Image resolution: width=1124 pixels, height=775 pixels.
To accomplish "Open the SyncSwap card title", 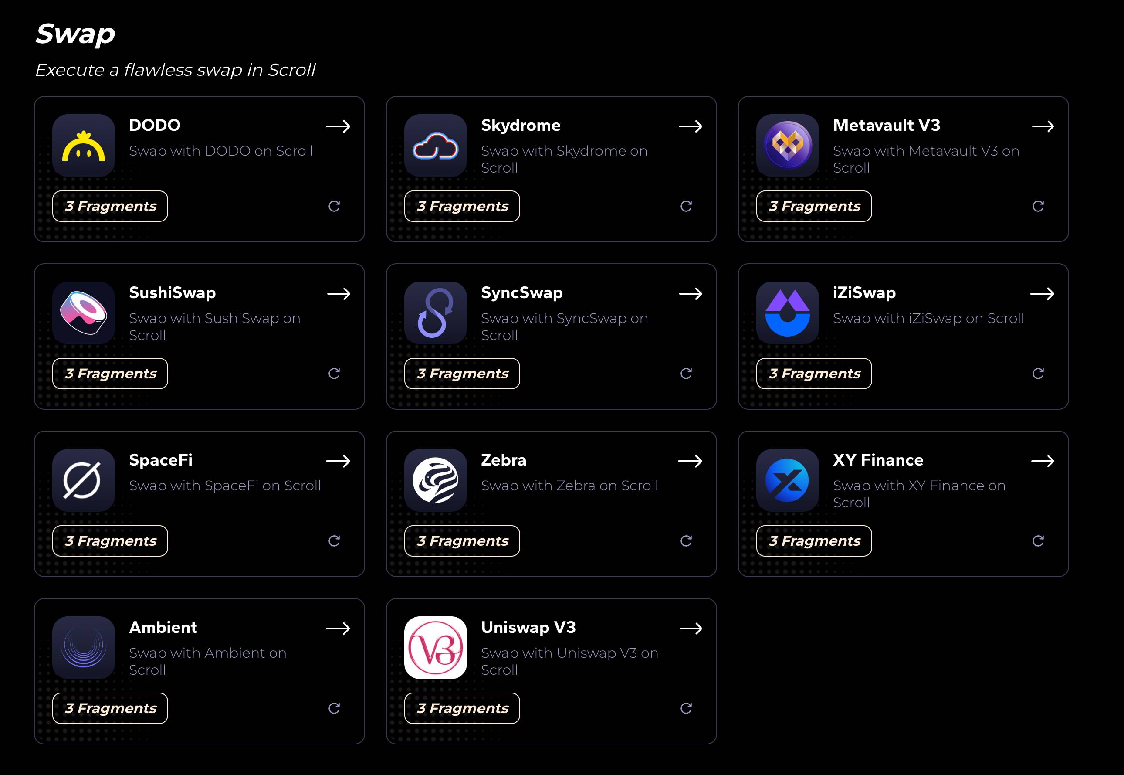I will coord(522,293).
